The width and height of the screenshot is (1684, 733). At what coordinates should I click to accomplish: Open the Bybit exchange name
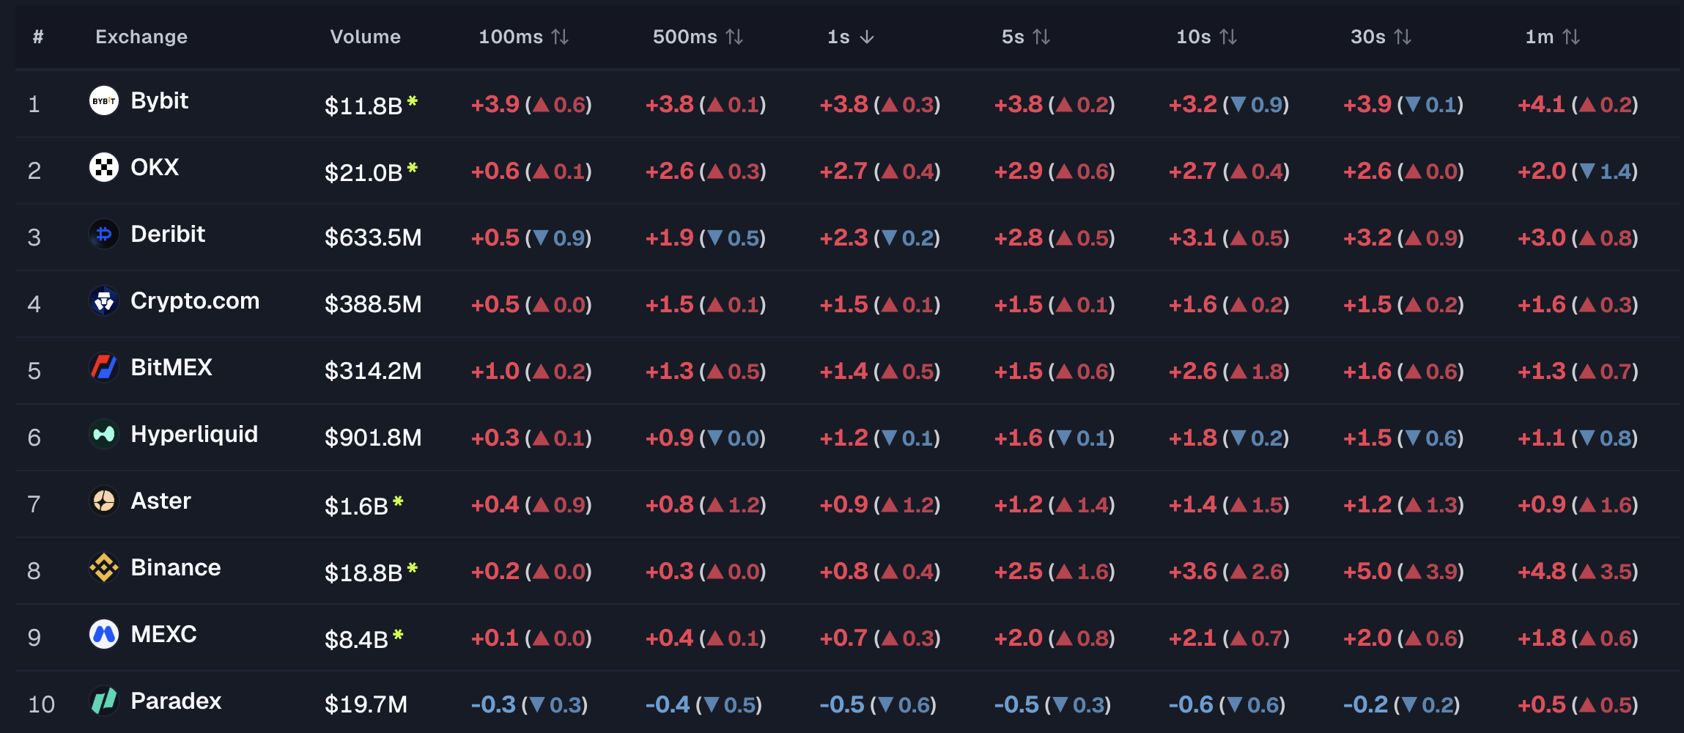coord(159,100)
